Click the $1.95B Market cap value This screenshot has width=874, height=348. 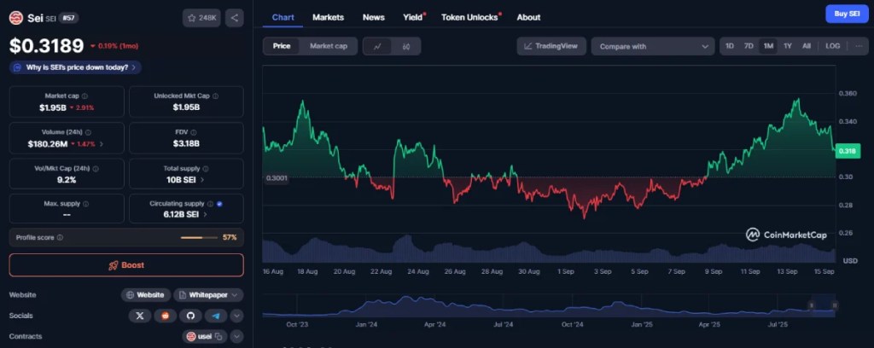(x=52, y=107)
